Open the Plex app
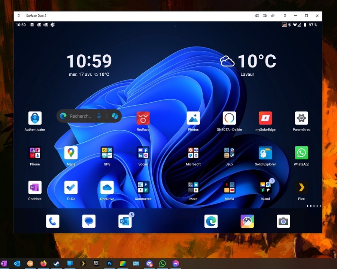 301,187
